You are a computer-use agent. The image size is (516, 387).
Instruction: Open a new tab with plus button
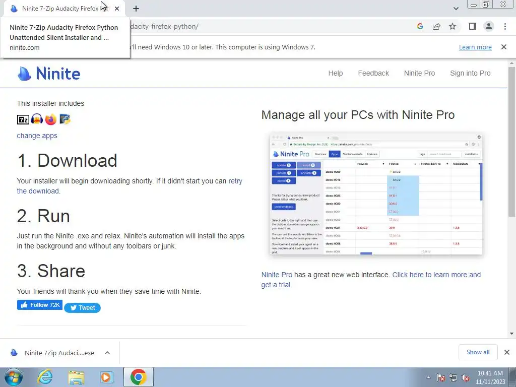click(x=136, y=9)
